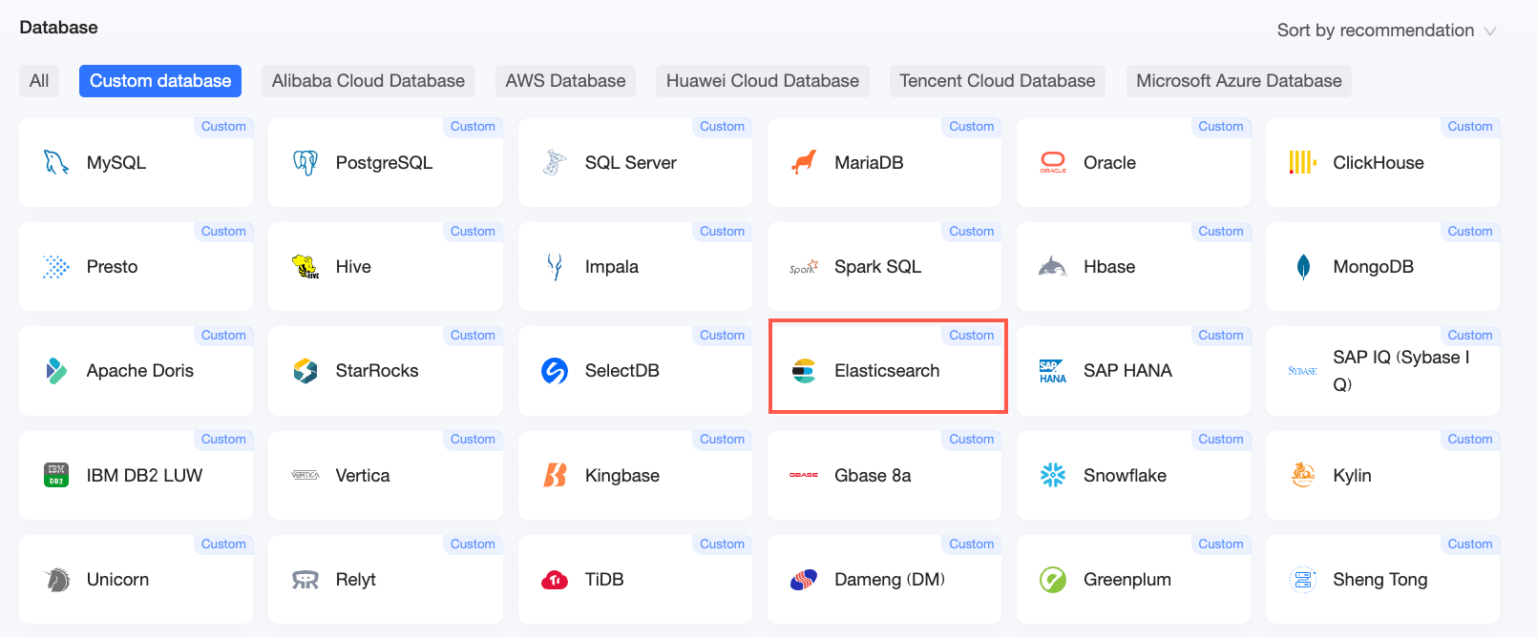The height and width of the screenshot is (637, 1537).
Task: Switch to Huawei Cloud Database tab
Action: (763, 81)
